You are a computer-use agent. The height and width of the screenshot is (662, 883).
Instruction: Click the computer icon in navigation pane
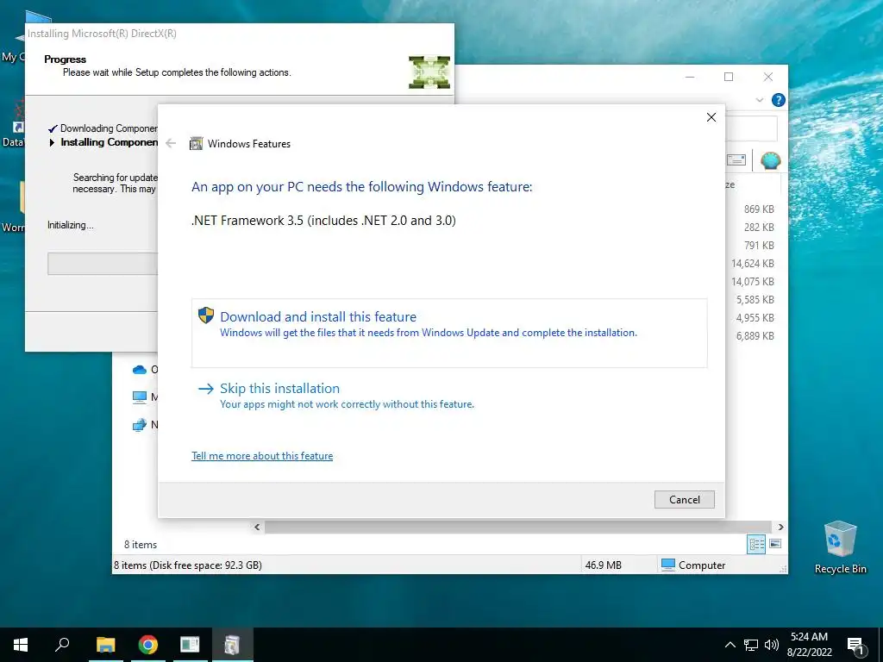(139, 397)
